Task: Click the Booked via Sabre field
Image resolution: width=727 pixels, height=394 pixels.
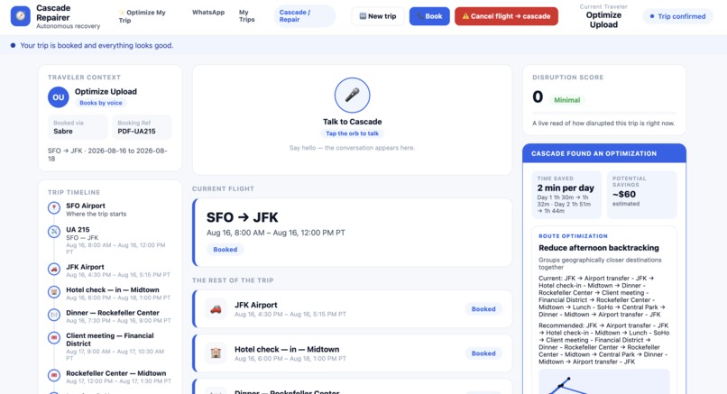Action: pos(78,127)
